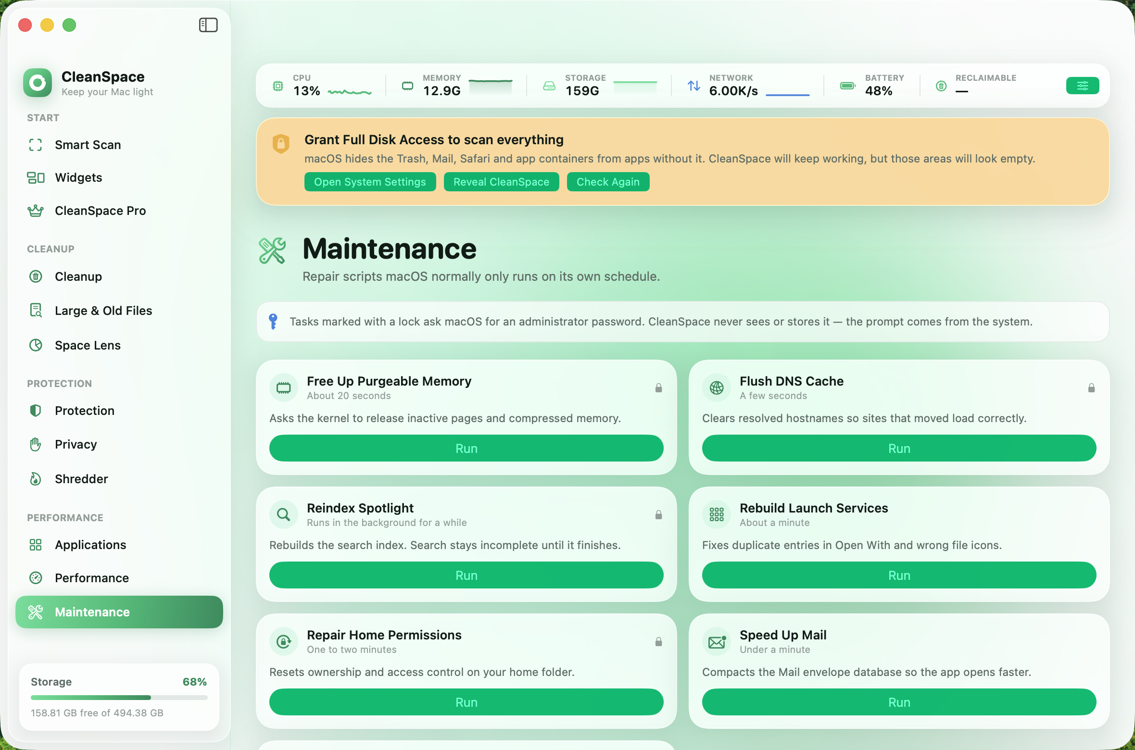Viewport: 1135px width, 750px height.
Task: Open stats bar settings via green sliders button
Action: tap(1083, 86)
